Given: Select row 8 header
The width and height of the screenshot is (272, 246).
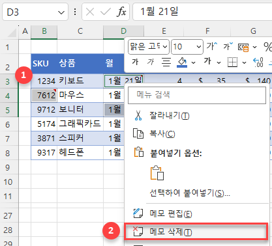Looking at the screenshot, I should [x=9, y=153].
